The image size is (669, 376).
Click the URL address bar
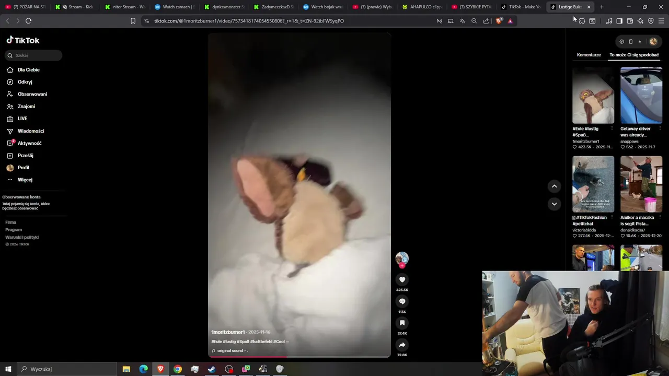pyautogui.click(x=249, y=21)
